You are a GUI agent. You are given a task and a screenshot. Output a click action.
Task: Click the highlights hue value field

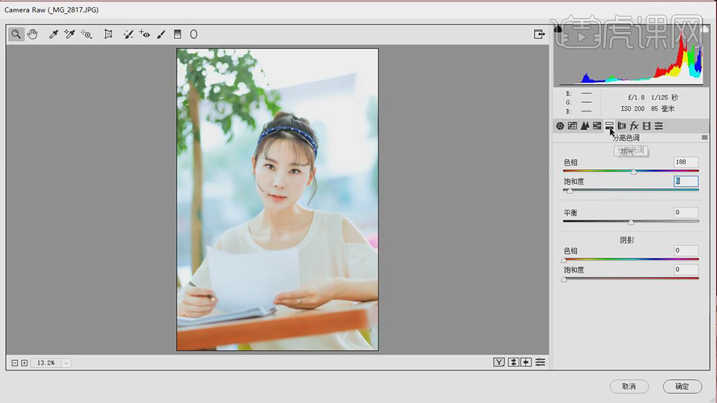point(686,162)
